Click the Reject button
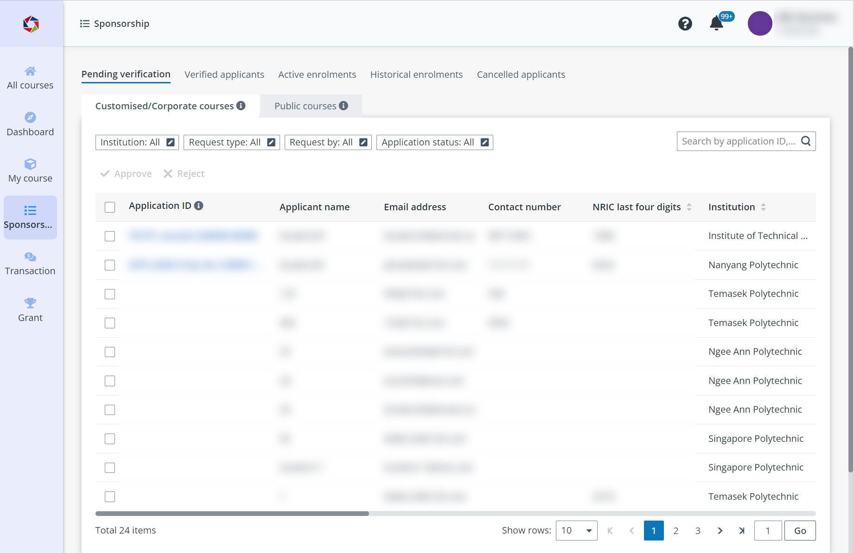The image size is (854, 553). (184, 174)
